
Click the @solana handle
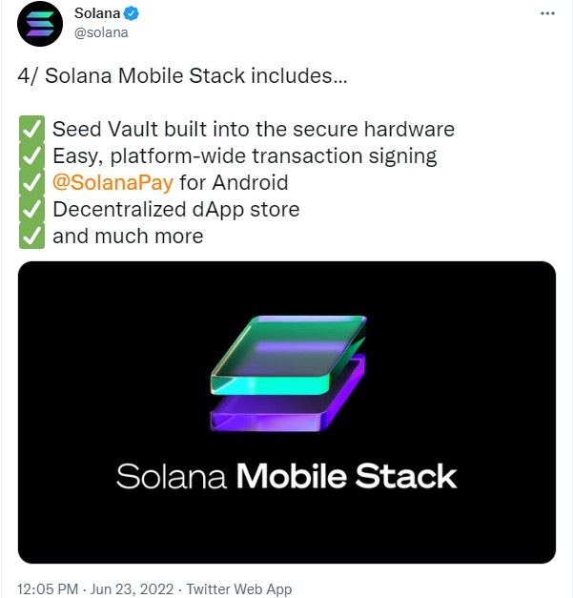(x=101, y=32)
